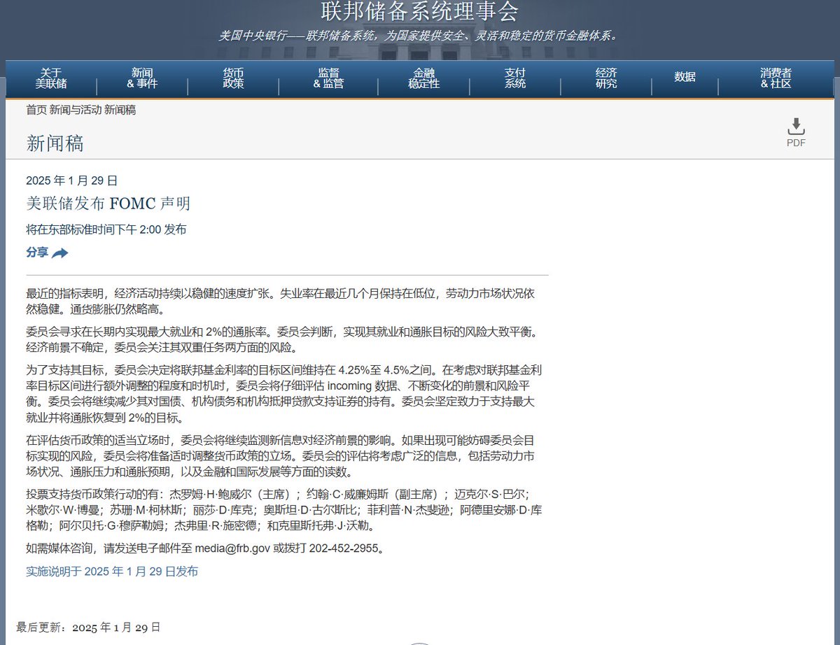
Task: Click paragraph starting 为了支持其目标
Action: (285, 393)
